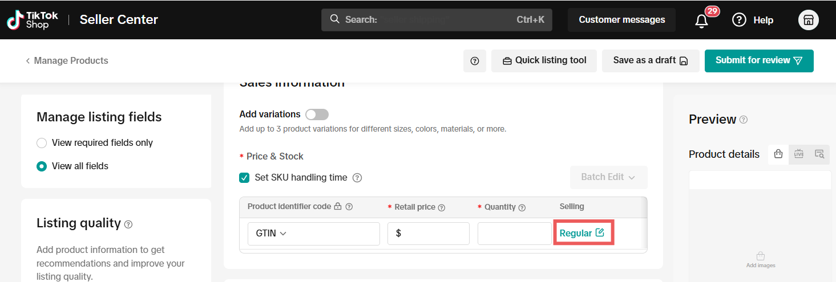
Task: Open the notifications bell
Action: click(701, 21)
